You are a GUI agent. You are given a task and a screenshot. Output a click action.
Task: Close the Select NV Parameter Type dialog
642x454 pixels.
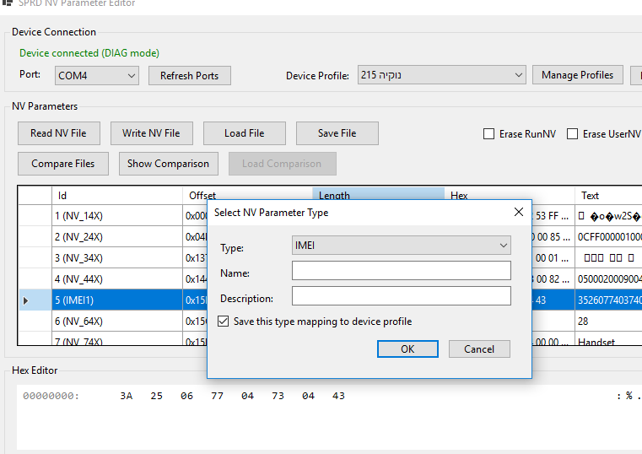click(x=517, y=213)
